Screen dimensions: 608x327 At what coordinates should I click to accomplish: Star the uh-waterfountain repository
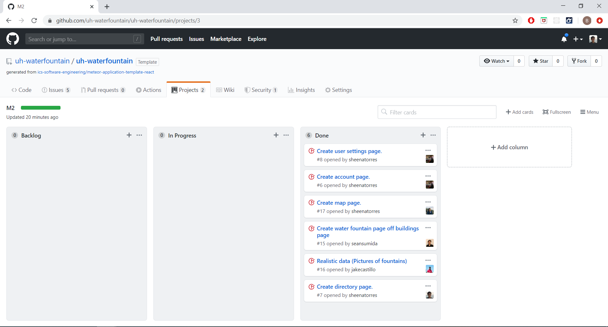[541, 61]
